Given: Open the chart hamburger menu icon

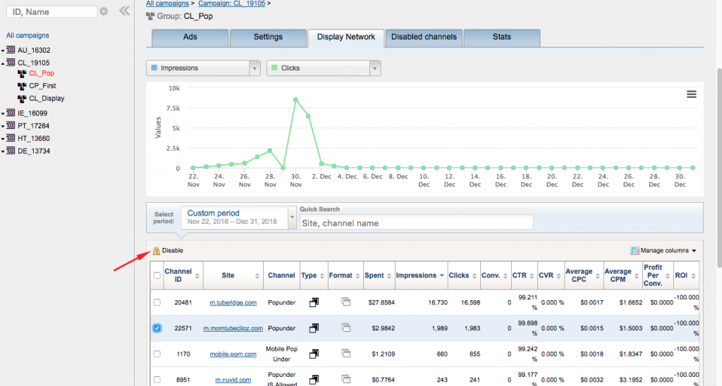Looking at the screenshot, I should 691,94.
